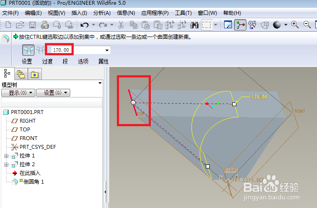
Task: Open a file with the folder icon
Action: point(20,25)
